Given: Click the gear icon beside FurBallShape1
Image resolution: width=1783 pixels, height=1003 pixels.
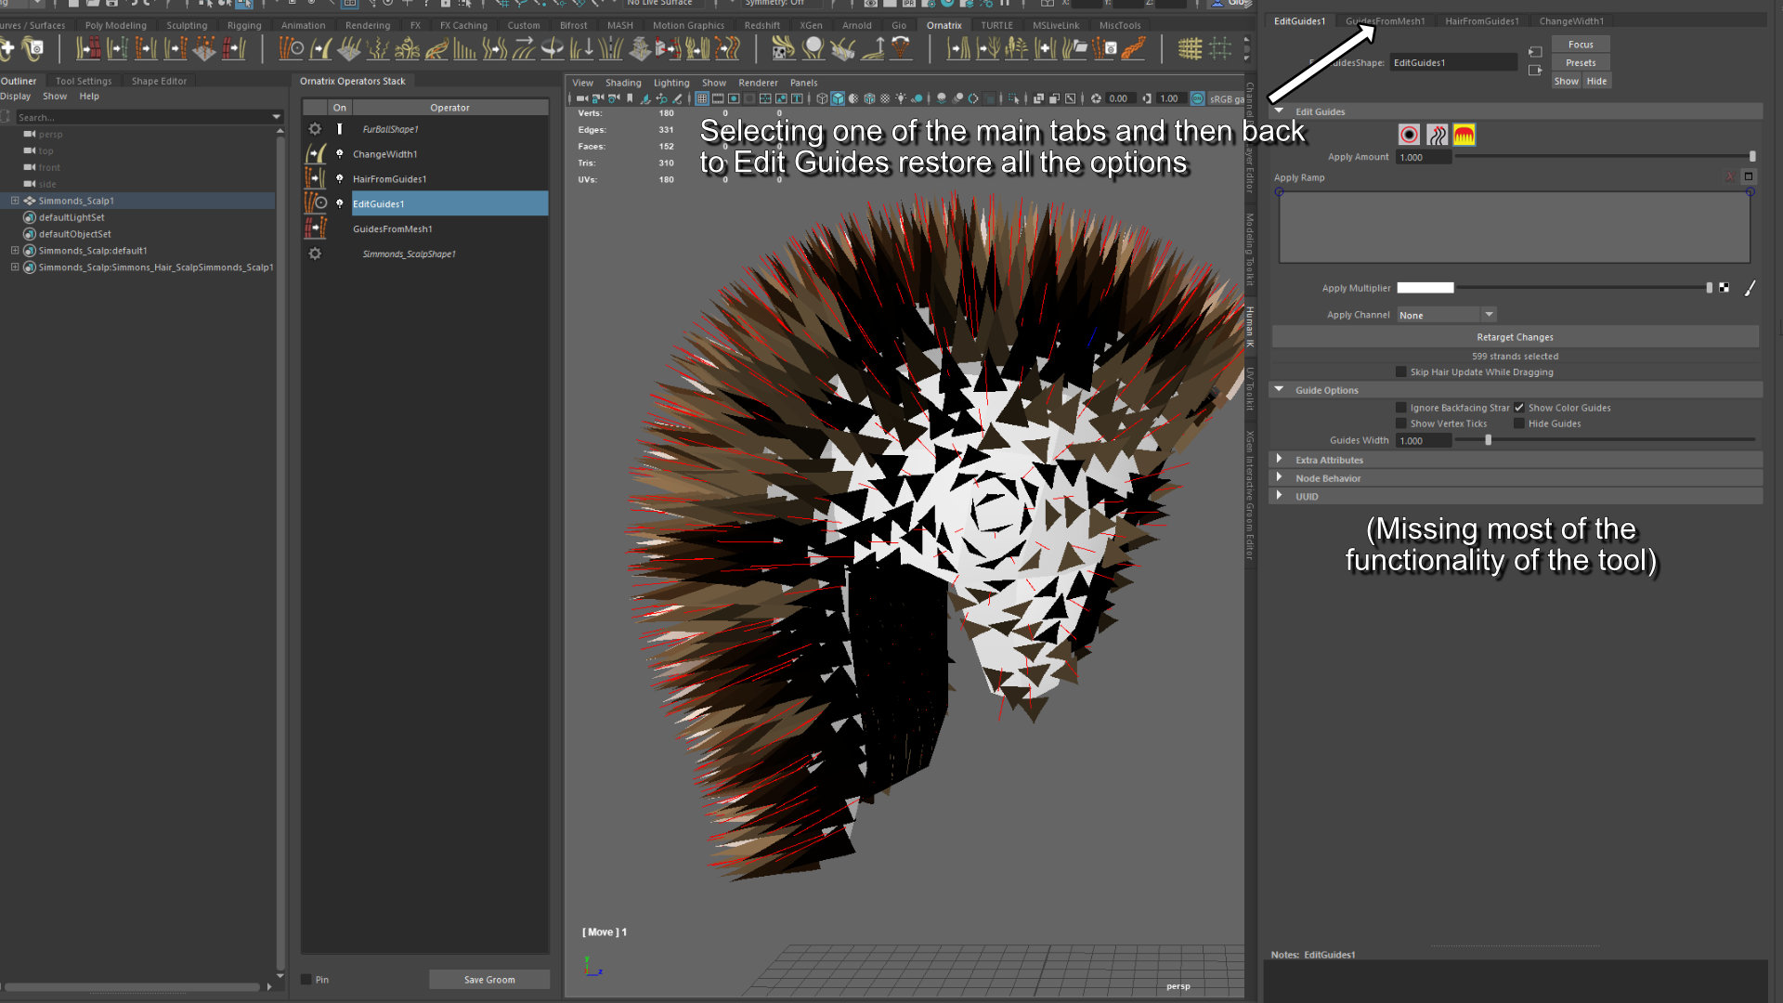Looking at the screenshot, I should pos(315,129).
